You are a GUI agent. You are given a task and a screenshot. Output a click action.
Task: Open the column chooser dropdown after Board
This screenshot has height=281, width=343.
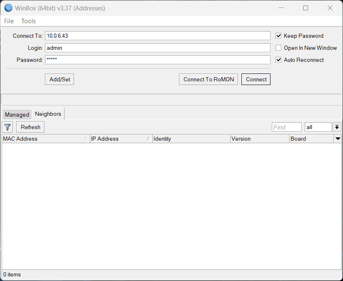[338, 139]
